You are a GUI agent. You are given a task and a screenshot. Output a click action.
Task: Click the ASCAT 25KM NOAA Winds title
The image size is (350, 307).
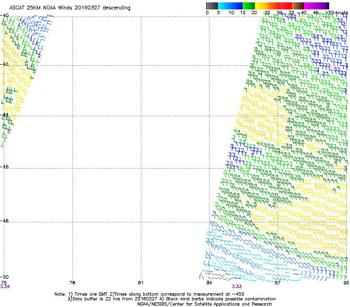coord(70,8)
